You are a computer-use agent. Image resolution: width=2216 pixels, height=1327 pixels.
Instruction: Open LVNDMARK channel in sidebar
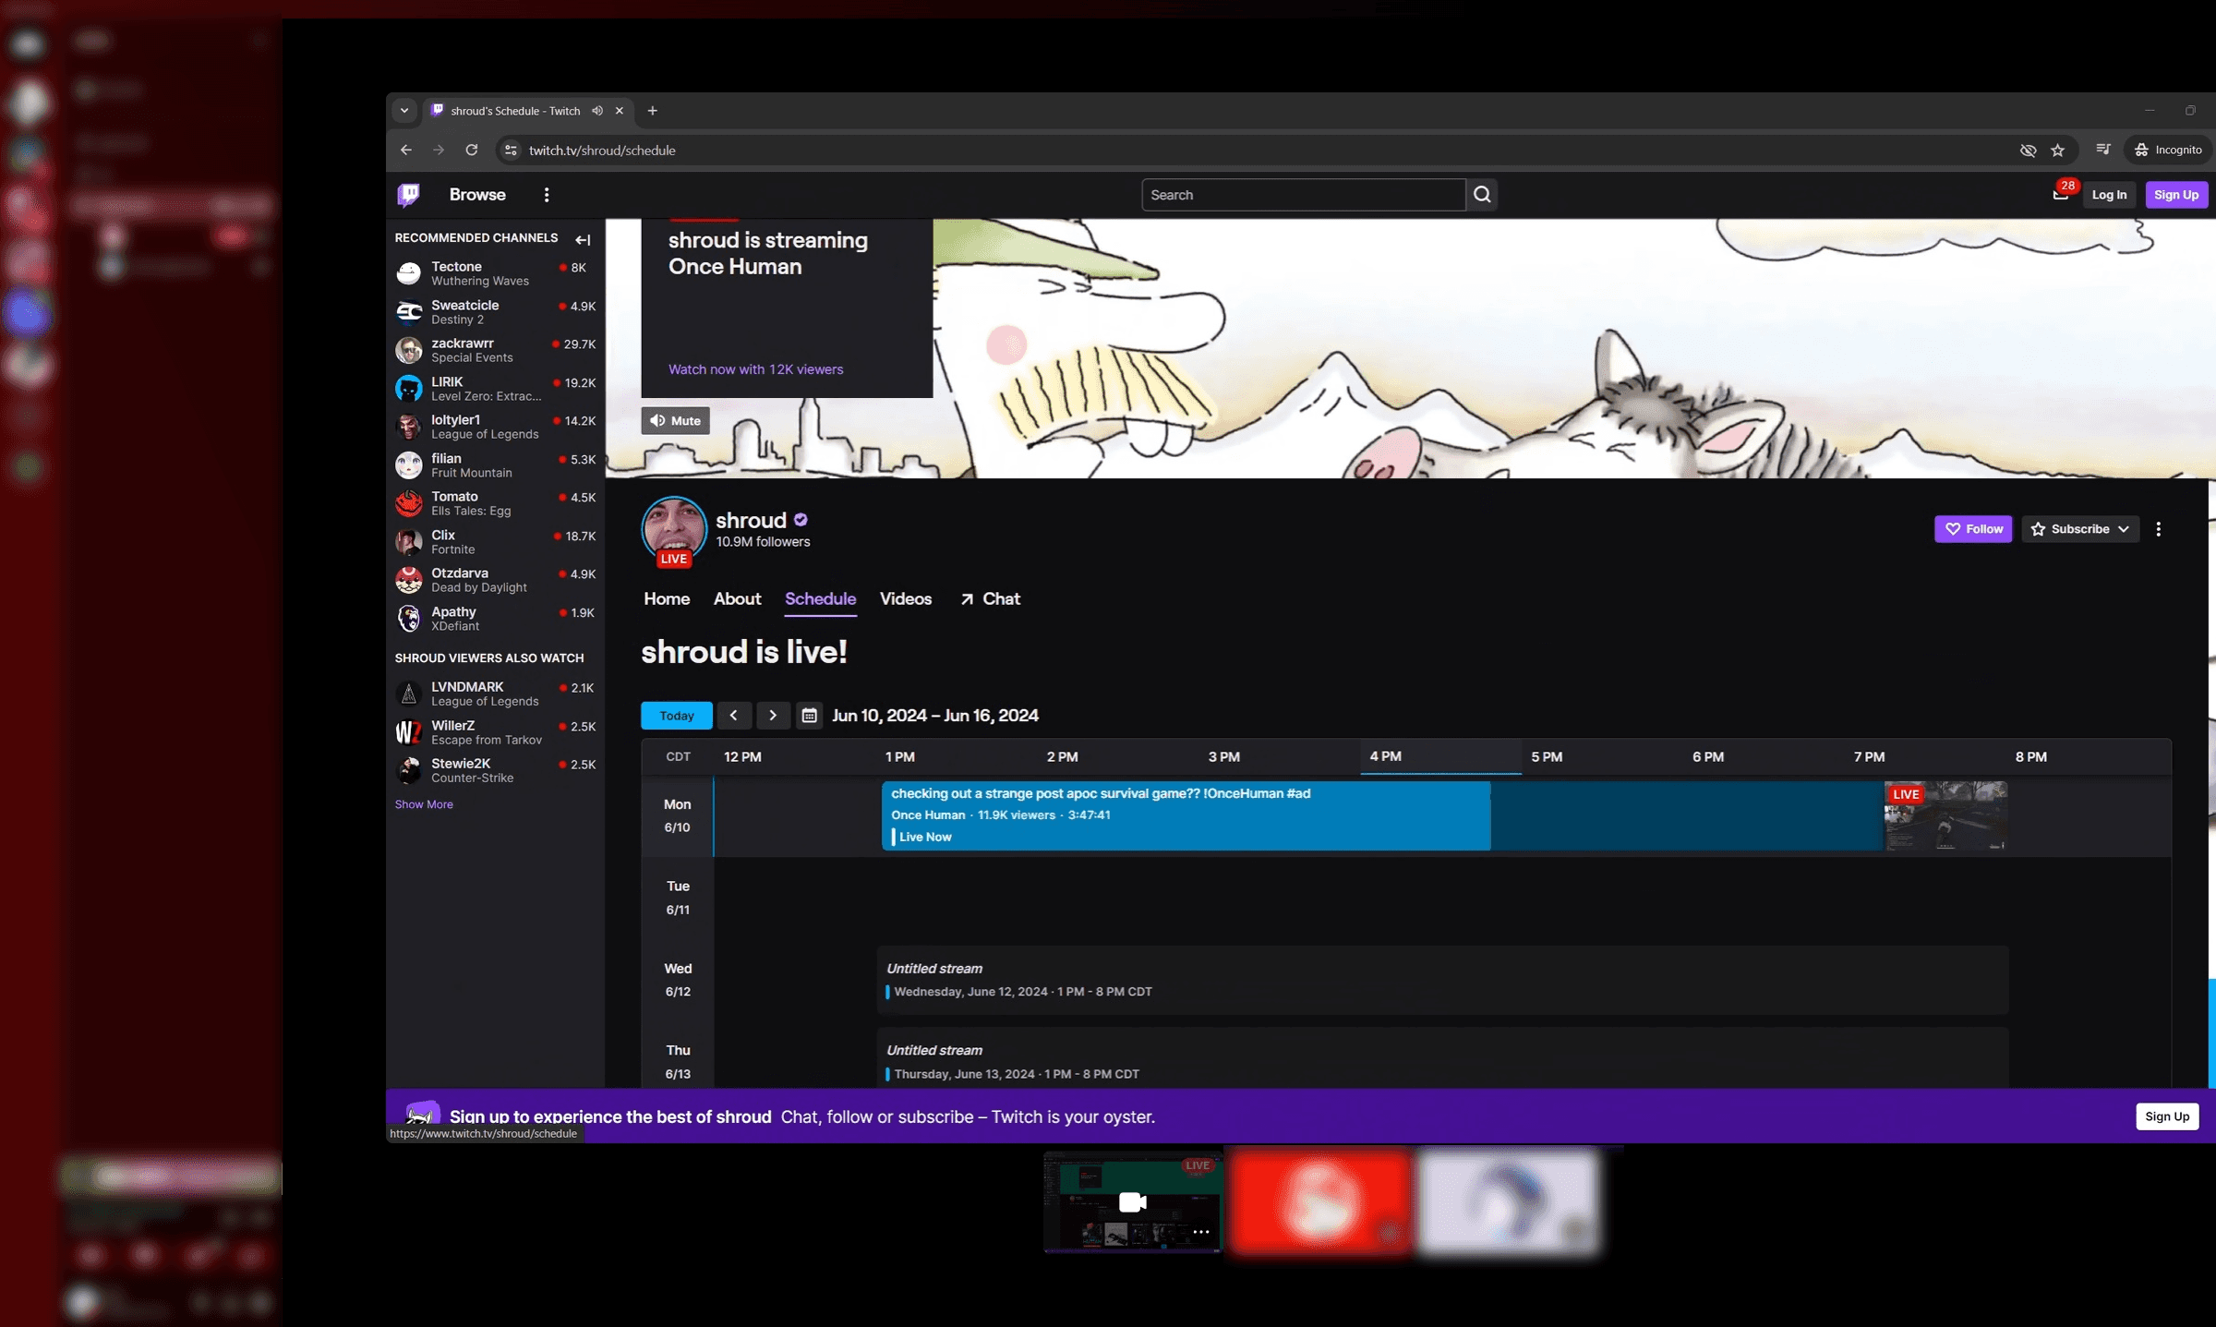tap(496, 694)
